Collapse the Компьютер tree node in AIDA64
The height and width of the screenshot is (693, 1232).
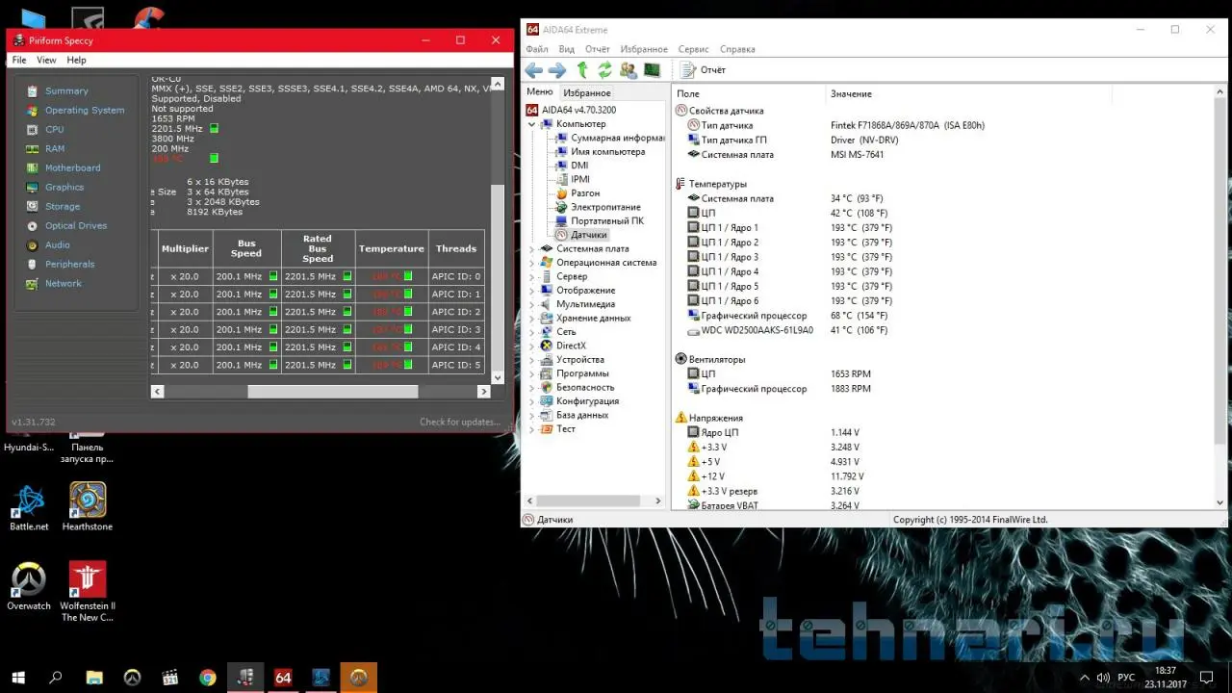(531, 124)
